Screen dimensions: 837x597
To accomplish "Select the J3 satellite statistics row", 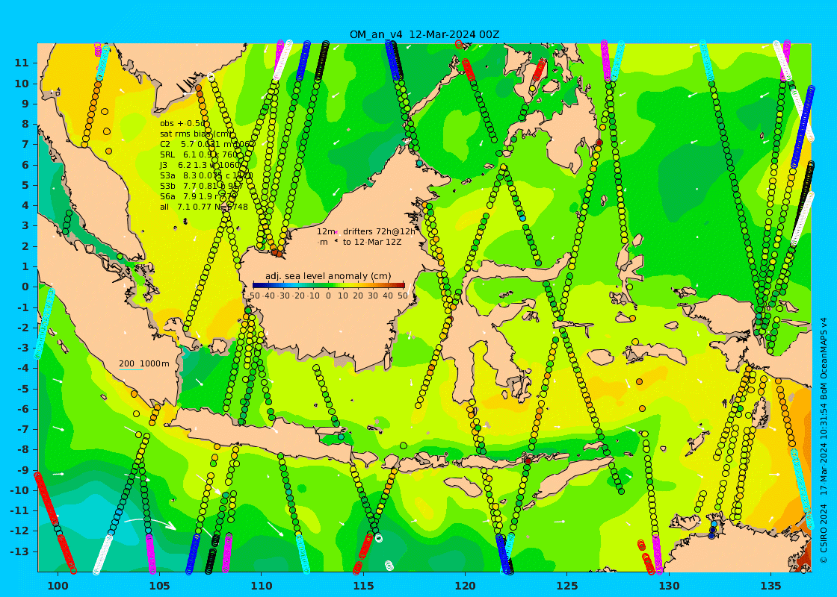I will point(201,165).
